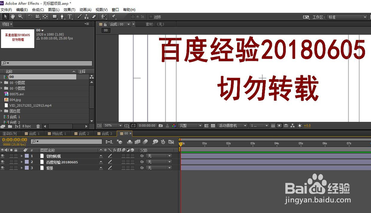The image size is (371, 213).
Task: Click the label color swatch of 背景 layer
Action: click(x=27, y=168)
